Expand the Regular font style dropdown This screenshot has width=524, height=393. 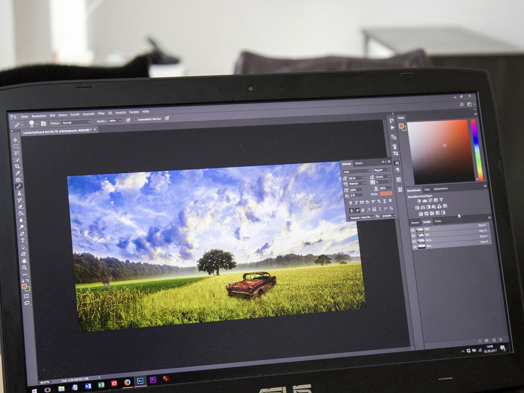pyautogui.click(x=382, y=170)
